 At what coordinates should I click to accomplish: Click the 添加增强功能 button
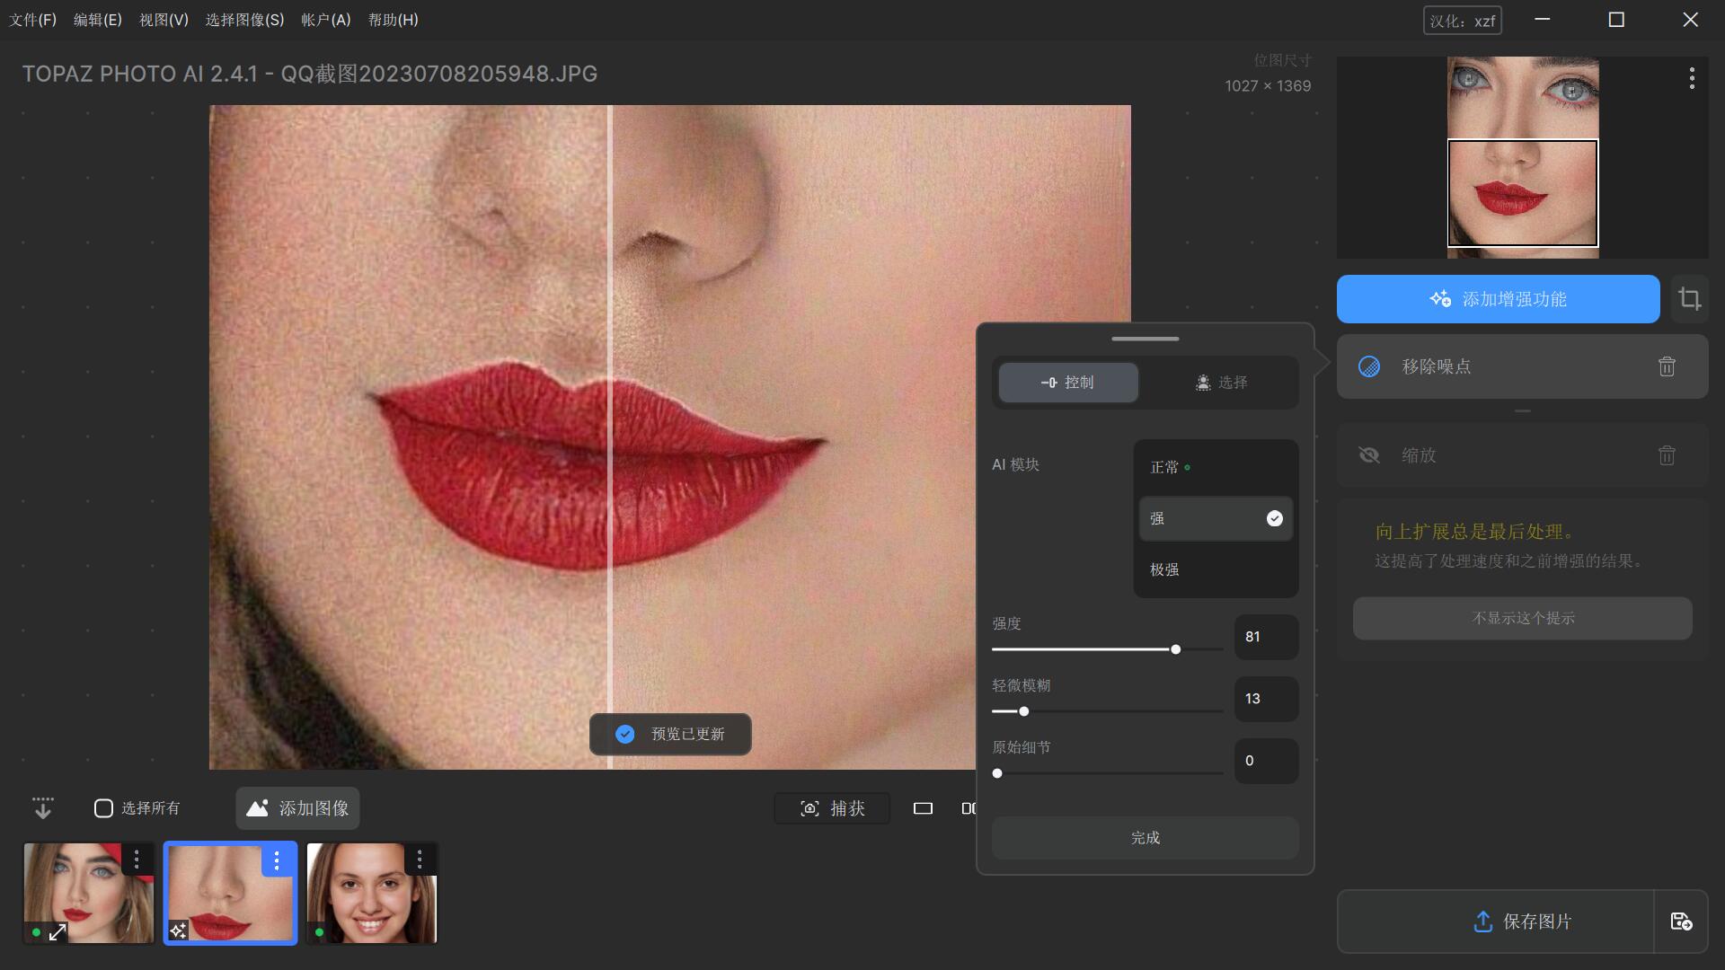[x=1498, y=299]
